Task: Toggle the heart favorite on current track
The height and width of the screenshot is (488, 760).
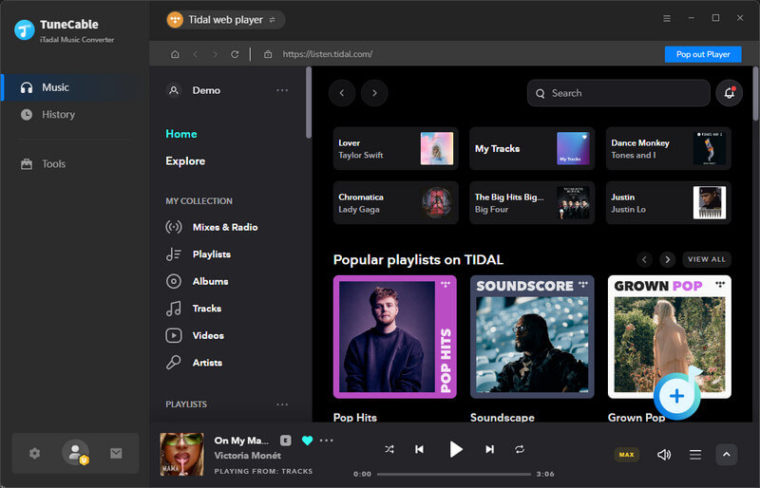Action: (x=307, y=441)
